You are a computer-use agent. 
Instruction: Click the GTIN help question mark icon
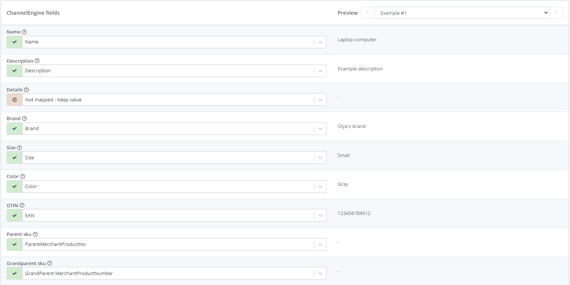click(22, 205)
